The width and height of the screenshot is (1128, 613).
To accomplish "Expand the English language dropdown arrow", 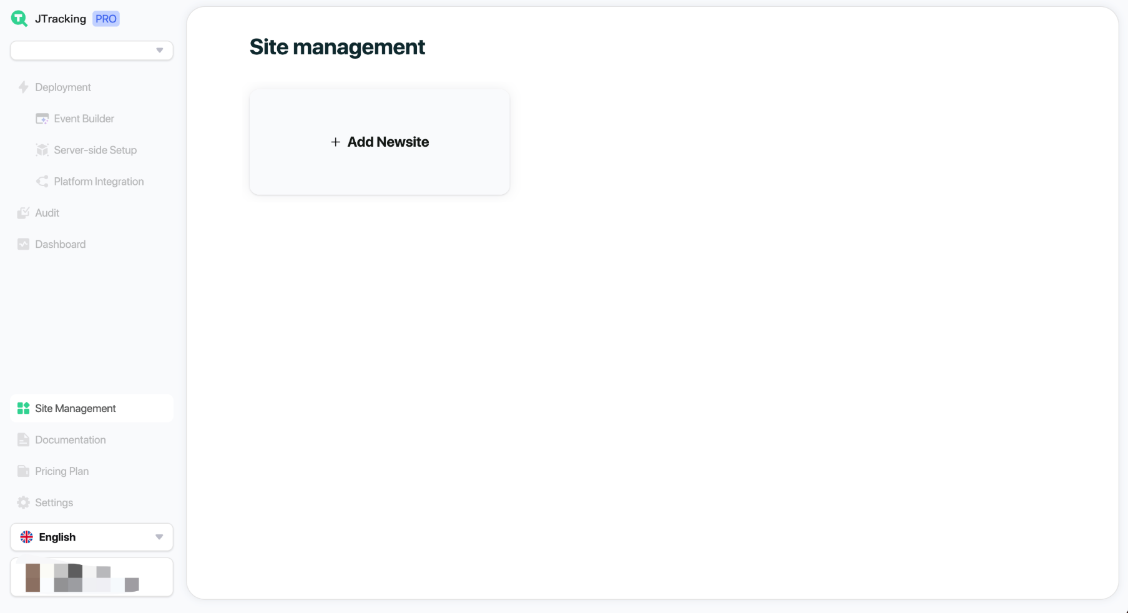I will click(159, 537).
